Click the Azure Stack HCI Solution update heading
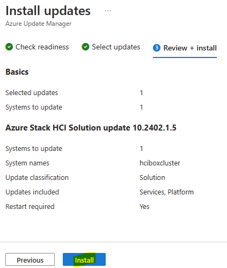The image size is (227, 268). 91,128
